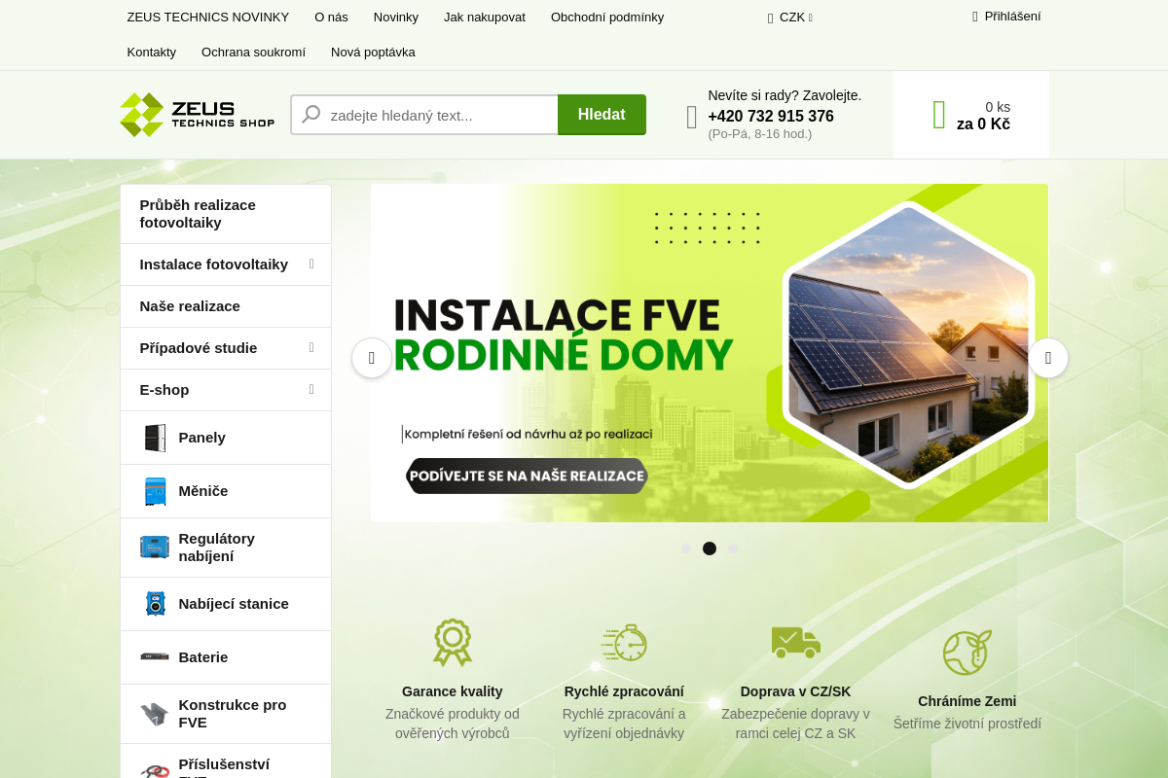Click the Panely solar panel icon
This screenshot has height=778, width=1168.
(x=155, y=438)
